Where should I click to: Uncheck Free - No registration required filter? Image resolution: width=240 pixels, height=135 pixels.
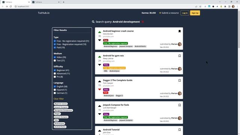tap(55, 41)
